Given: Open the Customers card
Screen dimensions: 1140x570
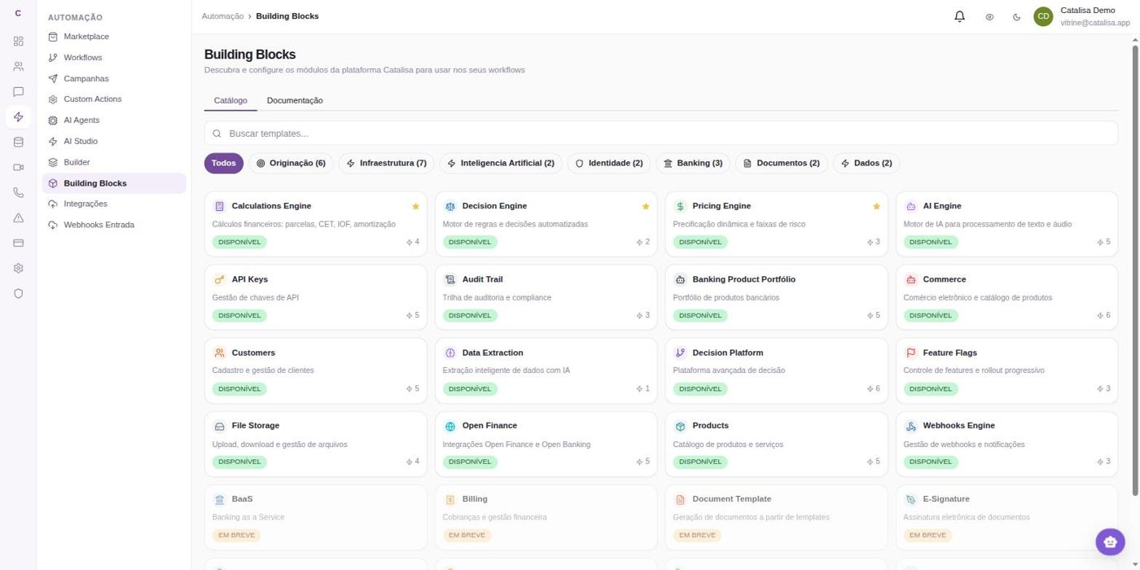Looking at the screenshot, I should pyautogui.click(x=315, y=370).
